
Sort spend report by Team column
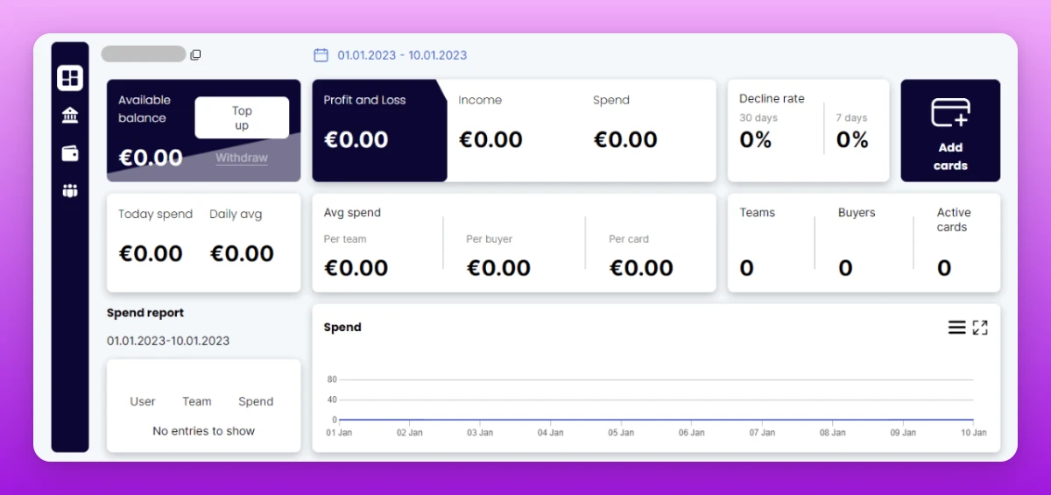click(197, 401)
